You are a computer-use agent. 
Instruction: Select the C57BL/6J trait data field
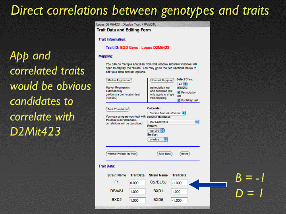pos(179,183)
